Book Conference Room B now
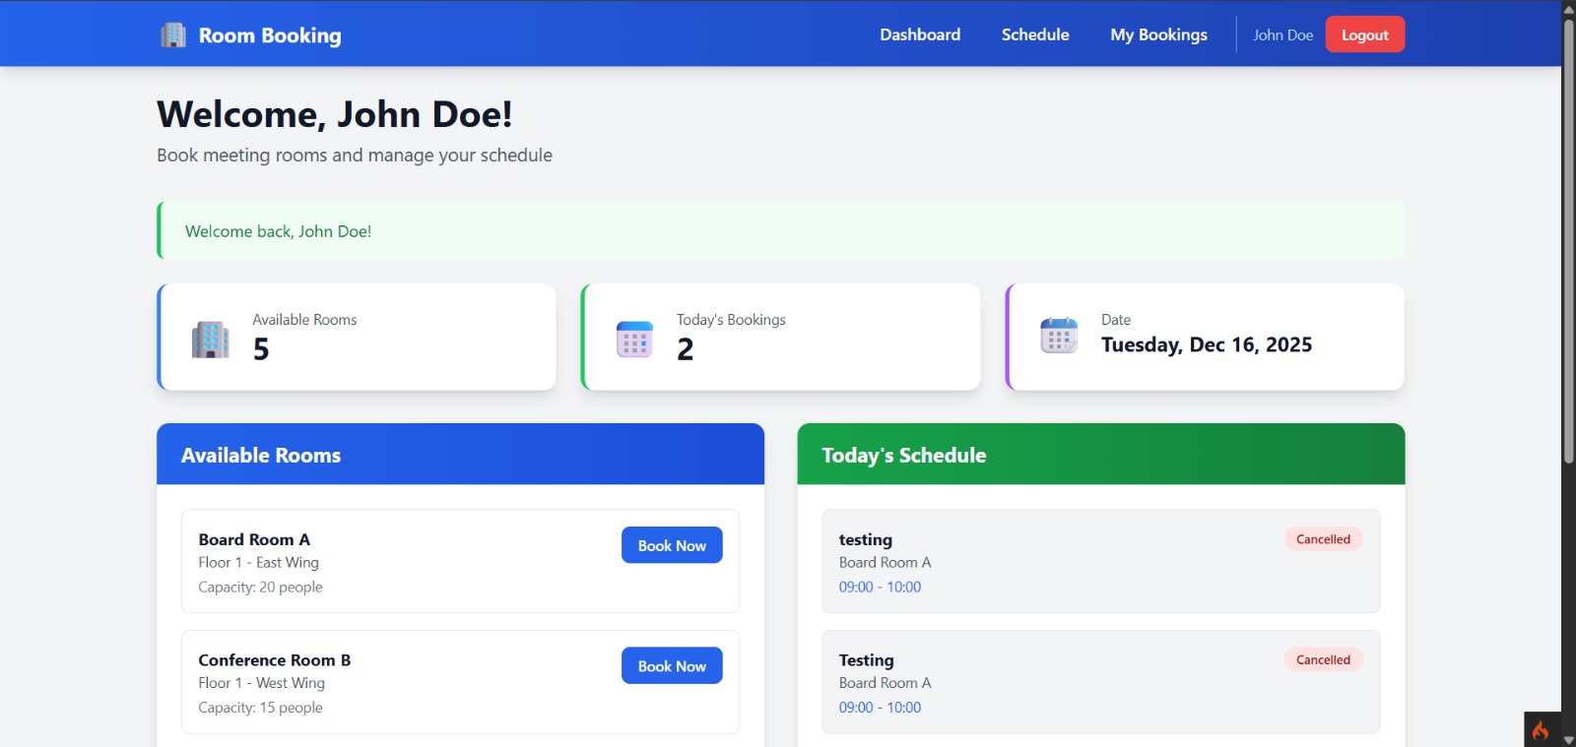 point(672,666)
